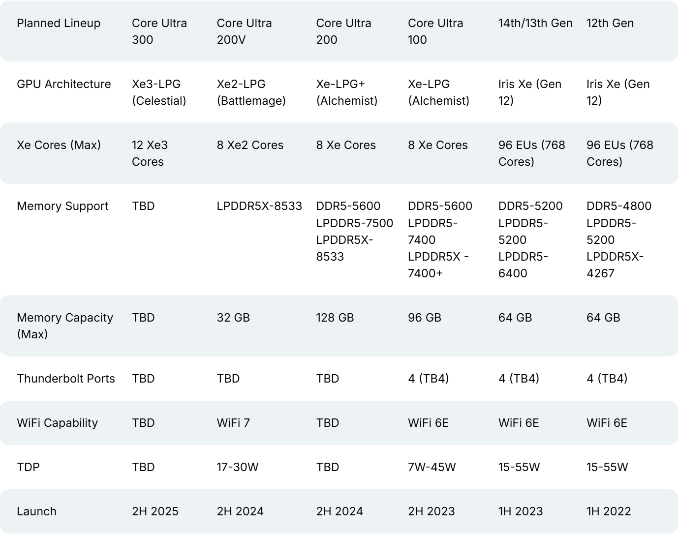Select the 7W-45W TDP cell

[x=431, y=467]
